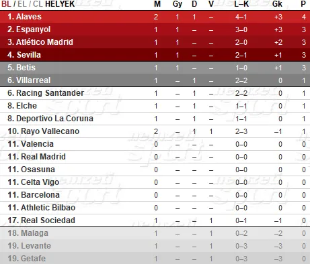This screenshot has width=310, height=264.
Task: Select Villarreal in the table
Action: [155, 80]
